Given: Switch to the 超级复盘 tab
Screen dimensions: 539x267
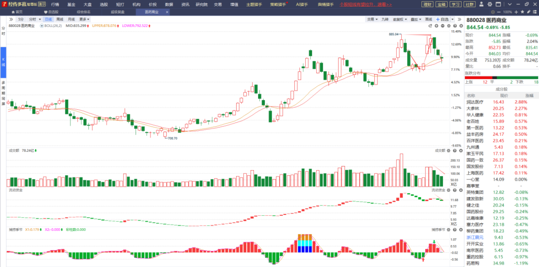Looking at the screenshot, I should (117, 12).
